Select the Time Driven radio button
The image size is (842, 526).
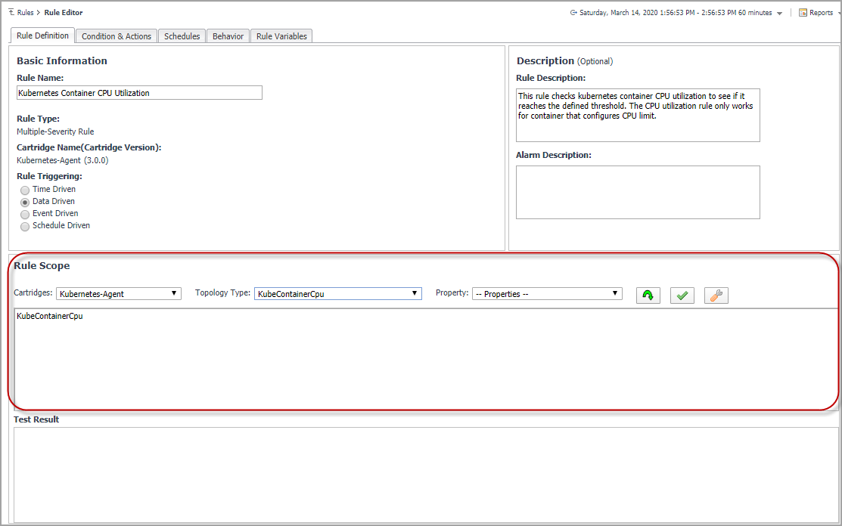coord(25,190)
